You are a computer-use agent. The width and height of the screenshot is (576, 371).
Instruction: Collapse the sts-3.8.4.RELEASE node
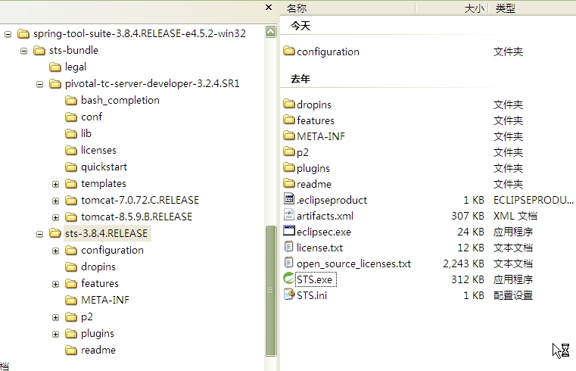tap(39, 235)
